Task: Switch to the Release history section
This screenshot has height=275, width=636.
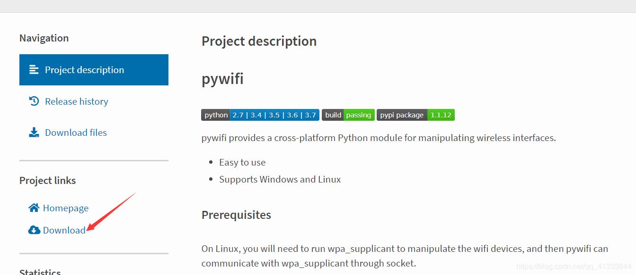Action: (x=76, y=101)
